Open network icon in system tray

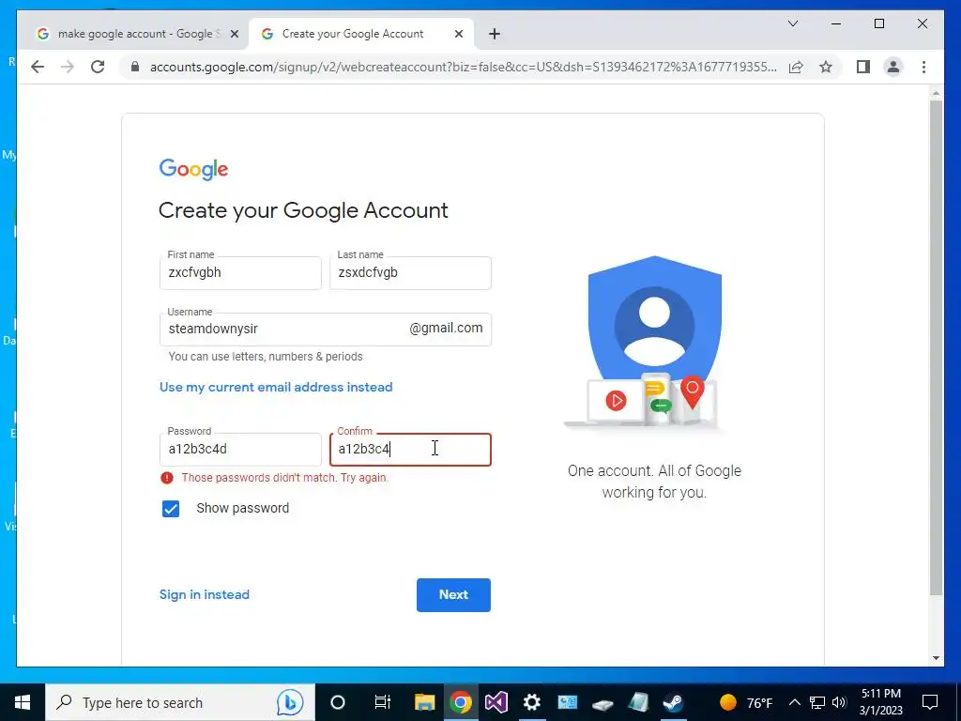click(817, 702)
